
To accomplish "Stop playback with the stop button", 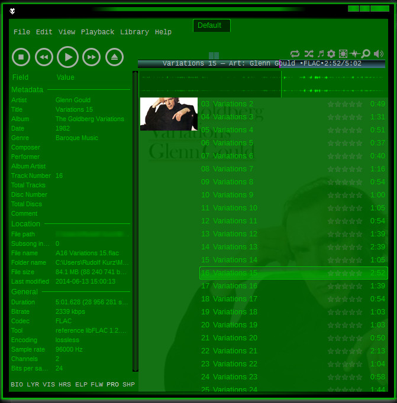I will coord(21,57).
